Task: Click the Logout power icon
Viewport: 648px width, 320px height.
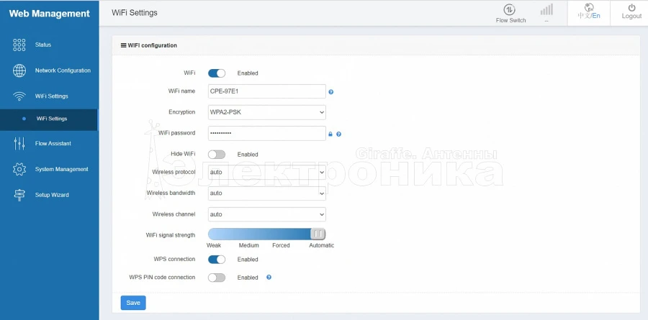Action: pos(631,7)
